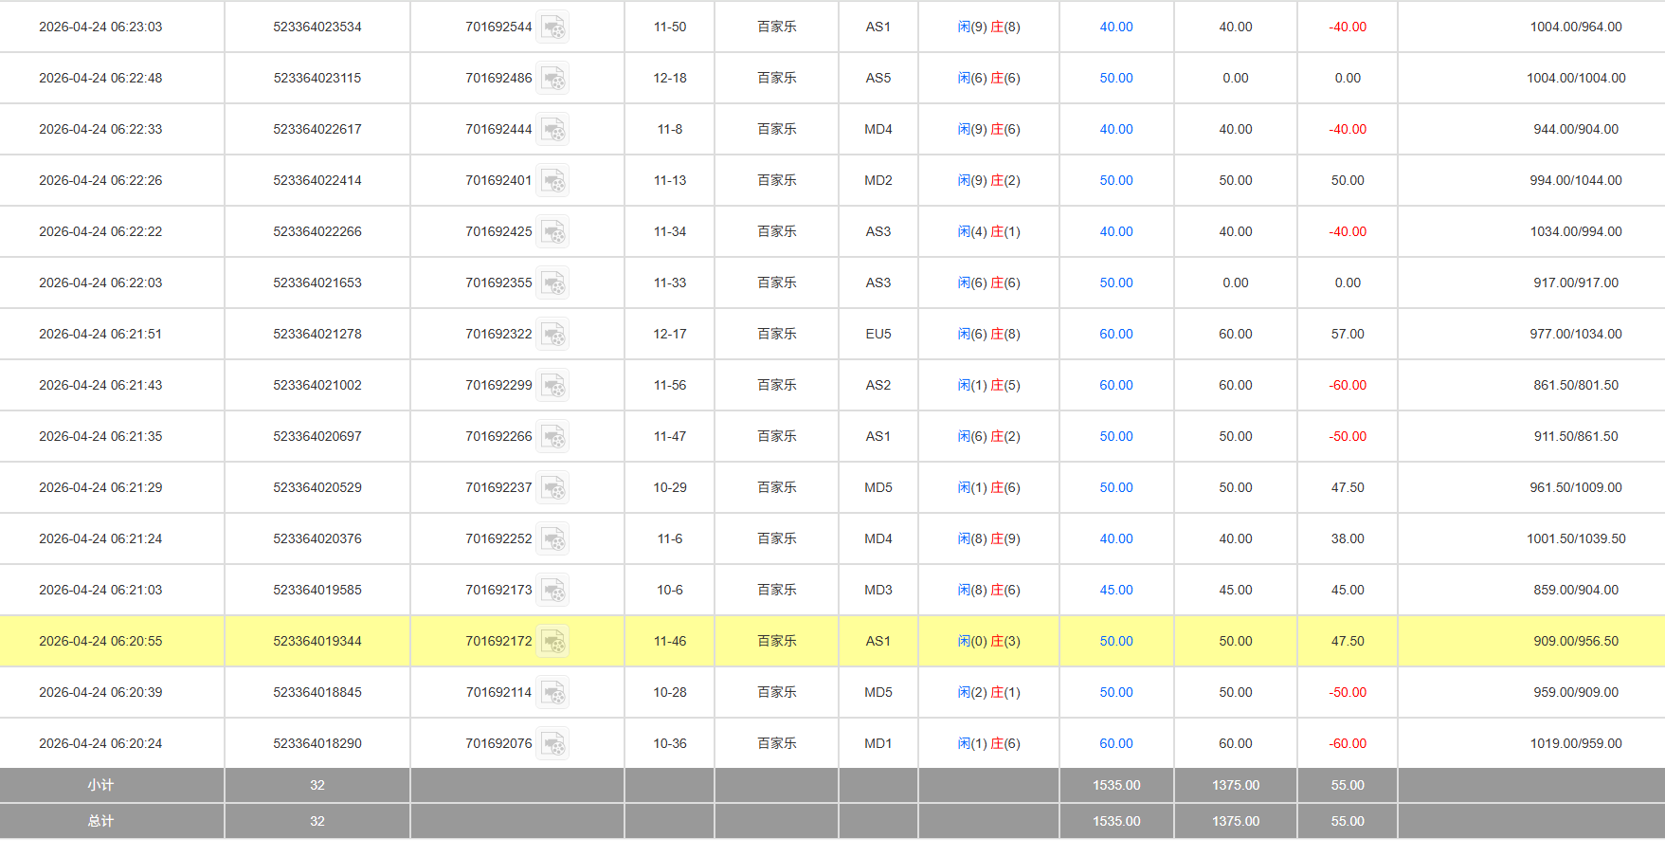Click bet amount 60.00 in the 06:20:24 row
Image resolution: width=1665 pixels, height=857 pixels.
pyautogui.click(x=1116, y=743)
